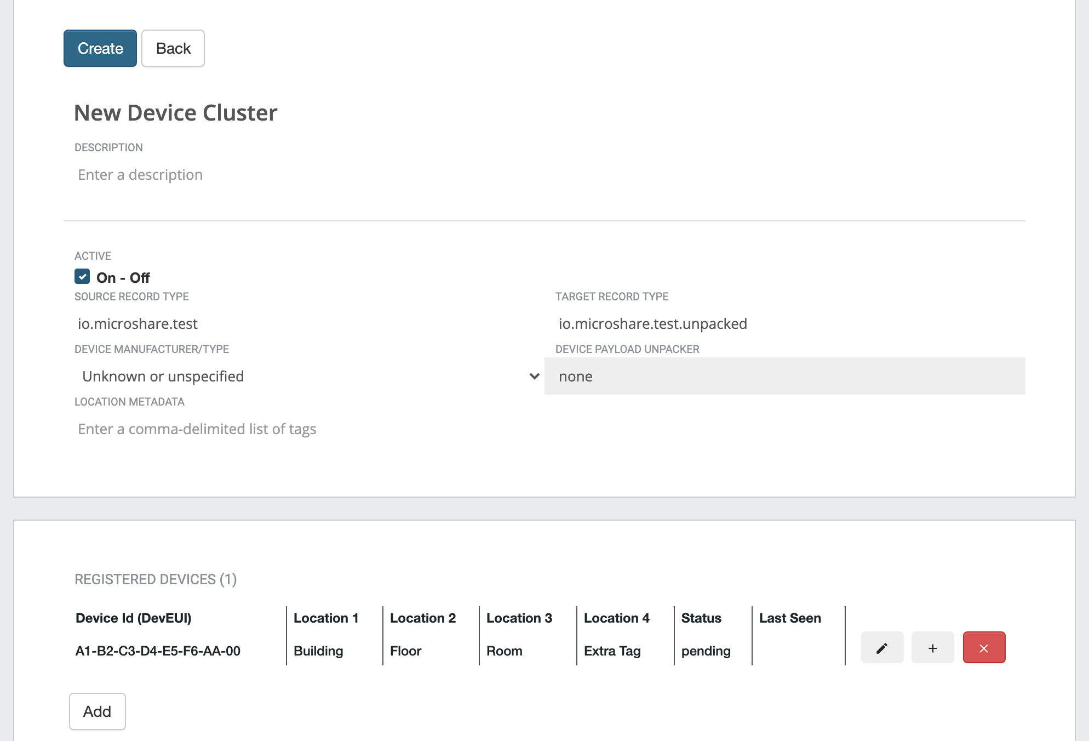Click the Back button
This screenshot has height=741, width=1089.
173,48
